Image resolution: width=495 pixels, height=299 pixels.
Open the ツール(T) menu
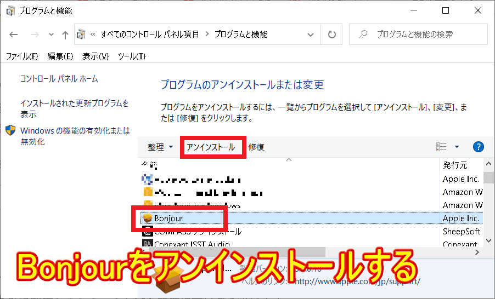(132, 56)
